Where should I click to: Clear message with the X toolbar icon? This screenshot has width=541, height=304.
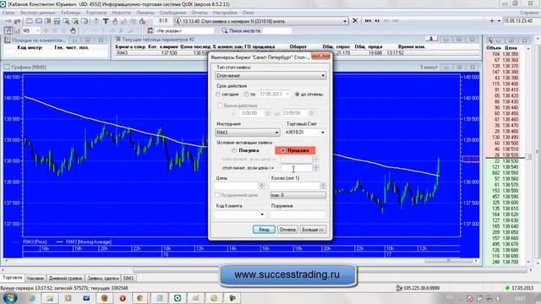(x=355, y=21)
